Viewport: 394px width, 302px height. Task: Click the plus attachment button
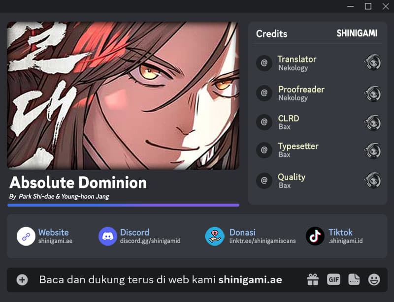tap(22, 280)
